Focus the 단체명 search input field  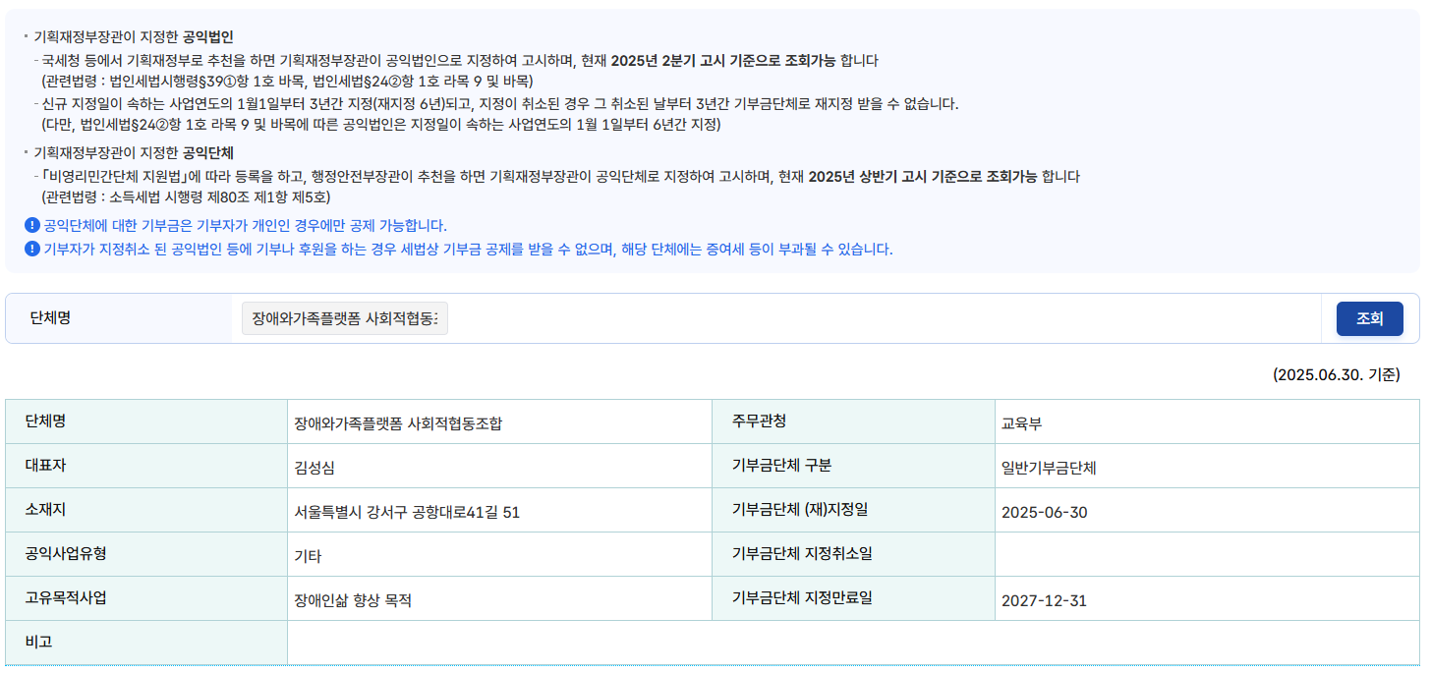coord(345,318)
